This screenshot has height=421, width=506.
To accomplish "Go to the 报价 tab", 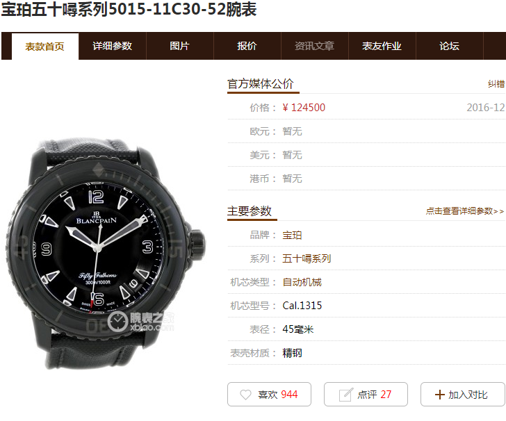I will tap(247, 46).
